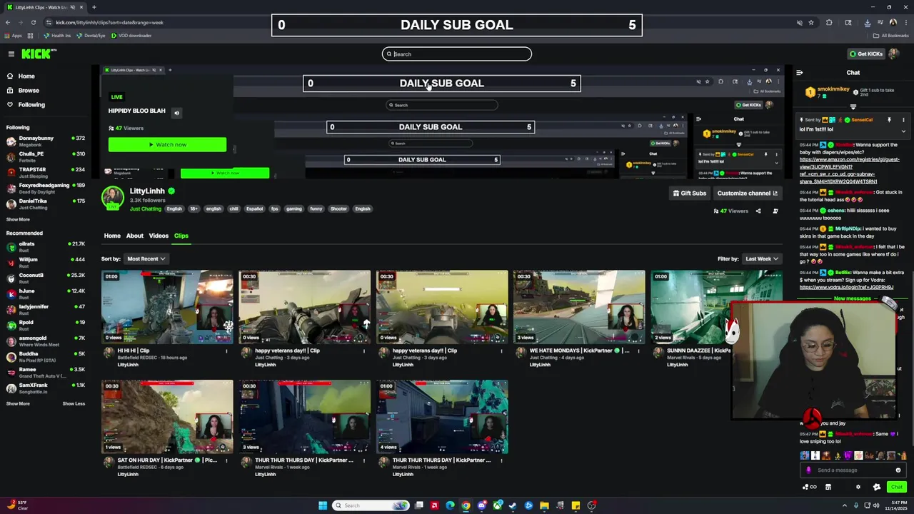This screenshot has height=514, width=914.
Task: Click the Español channel tag
Action: tap(254, 209)
